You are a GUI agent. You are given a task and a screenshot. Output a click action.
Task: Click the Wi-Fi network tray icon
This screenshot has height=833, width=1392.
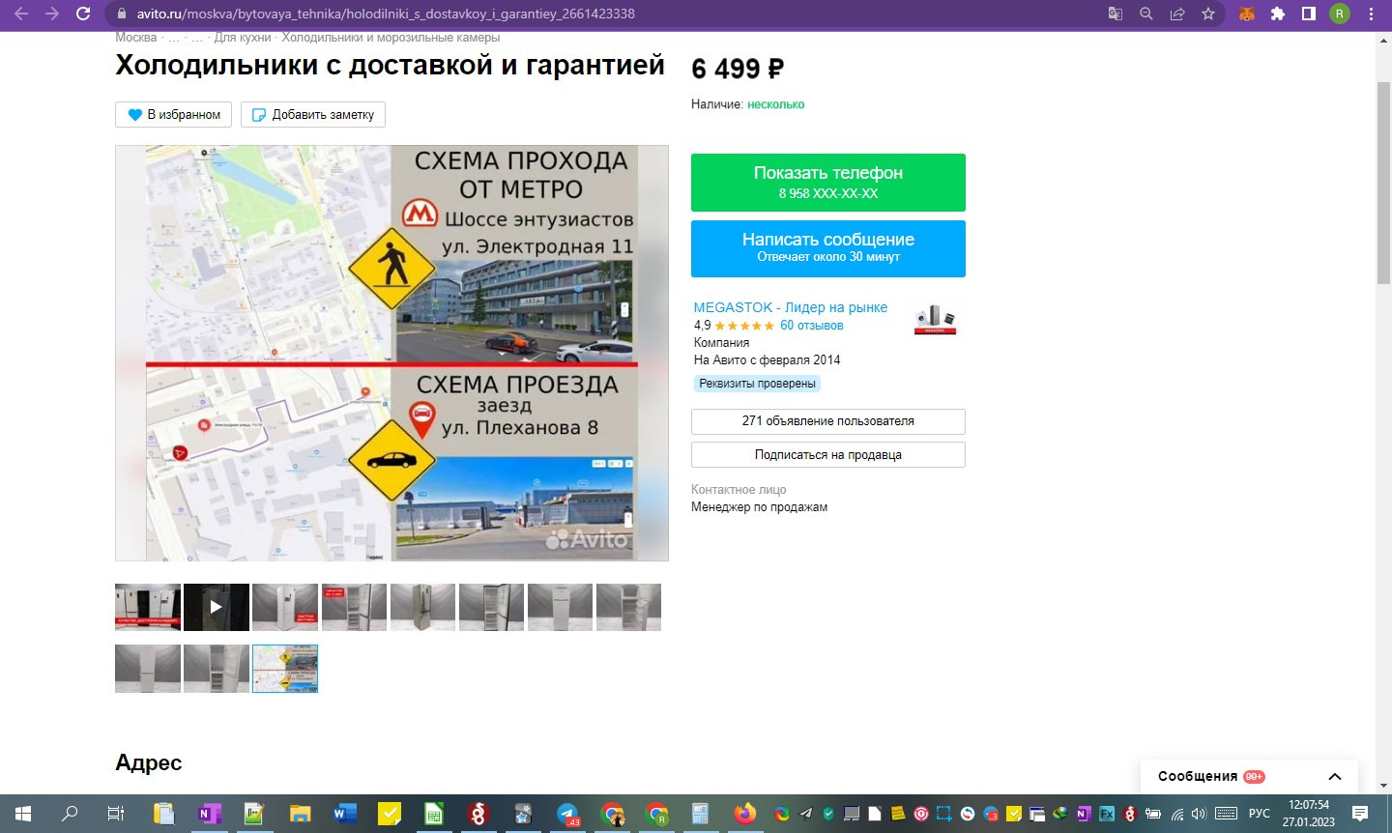click(1177, 814)
